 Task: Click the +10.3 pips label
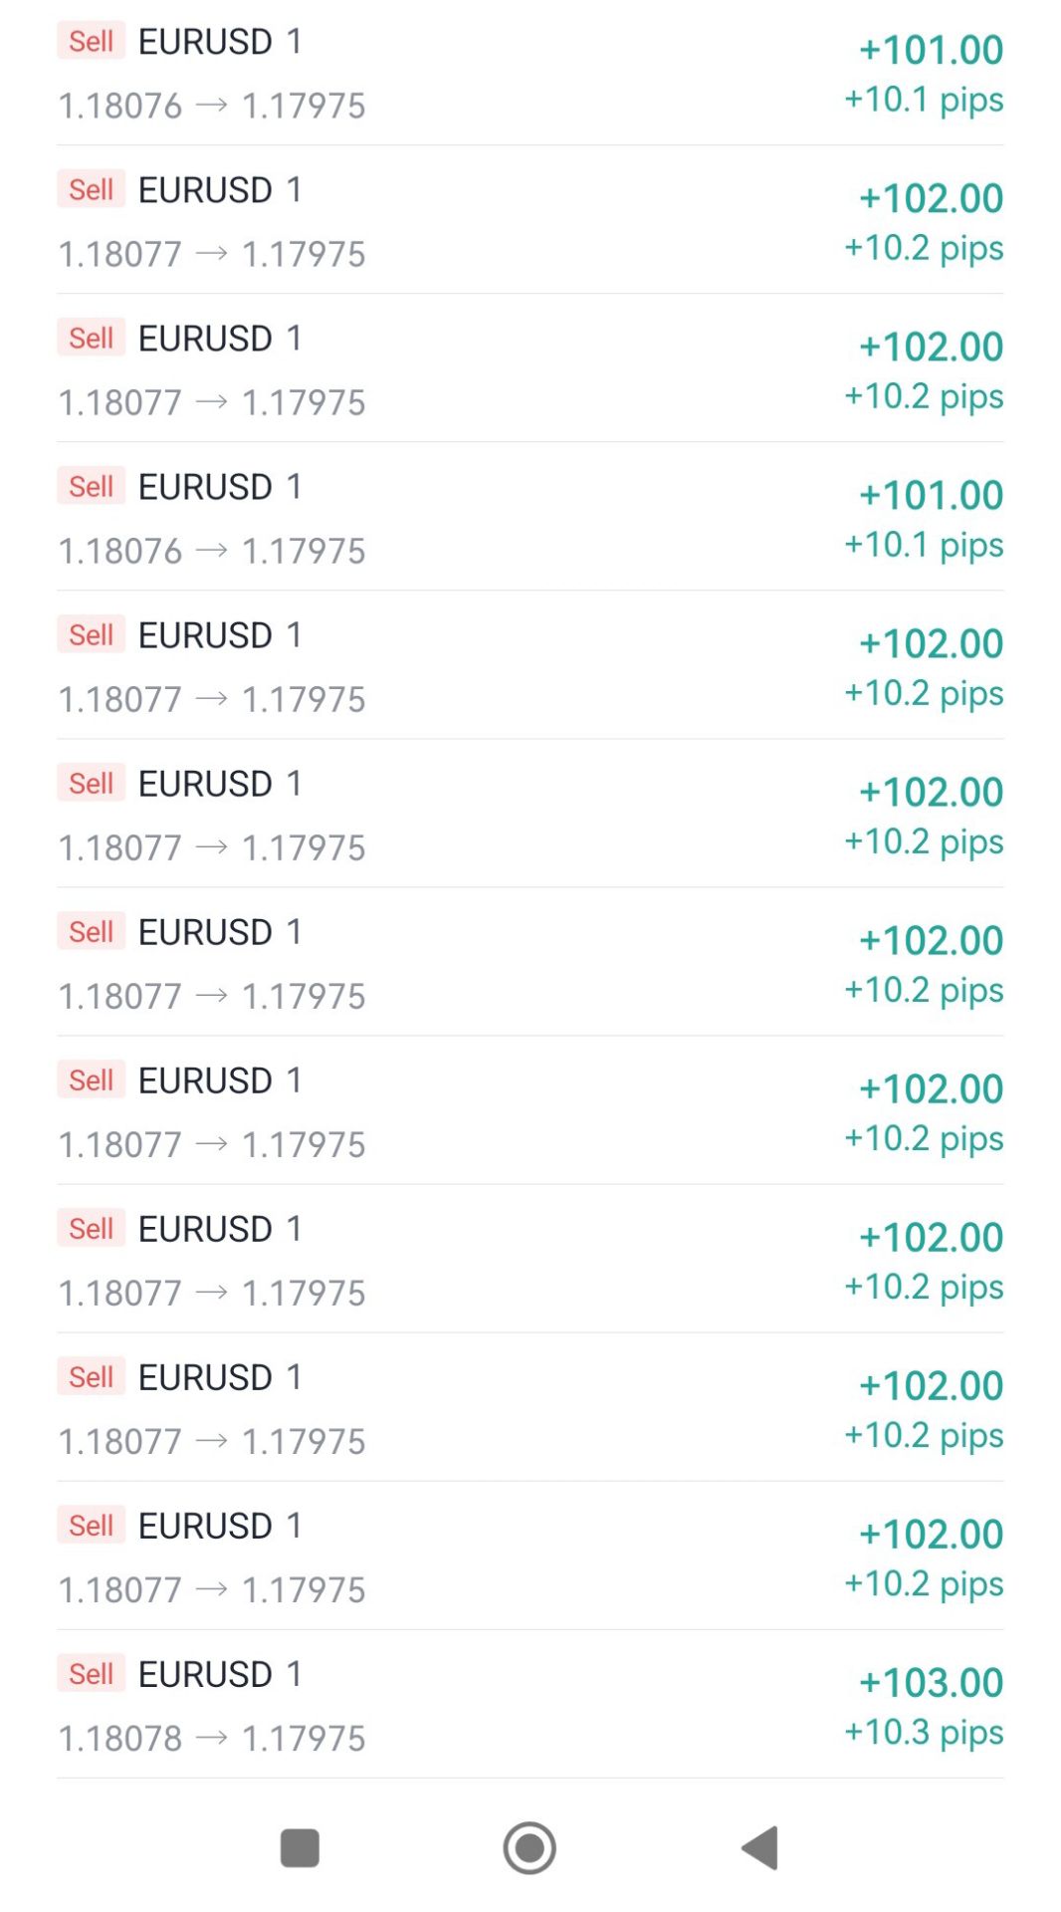click(x=924, y=1732)
